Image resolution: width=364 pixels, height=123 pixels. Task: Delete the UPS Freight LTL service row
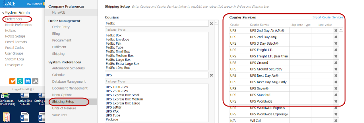tap(336, 50)
